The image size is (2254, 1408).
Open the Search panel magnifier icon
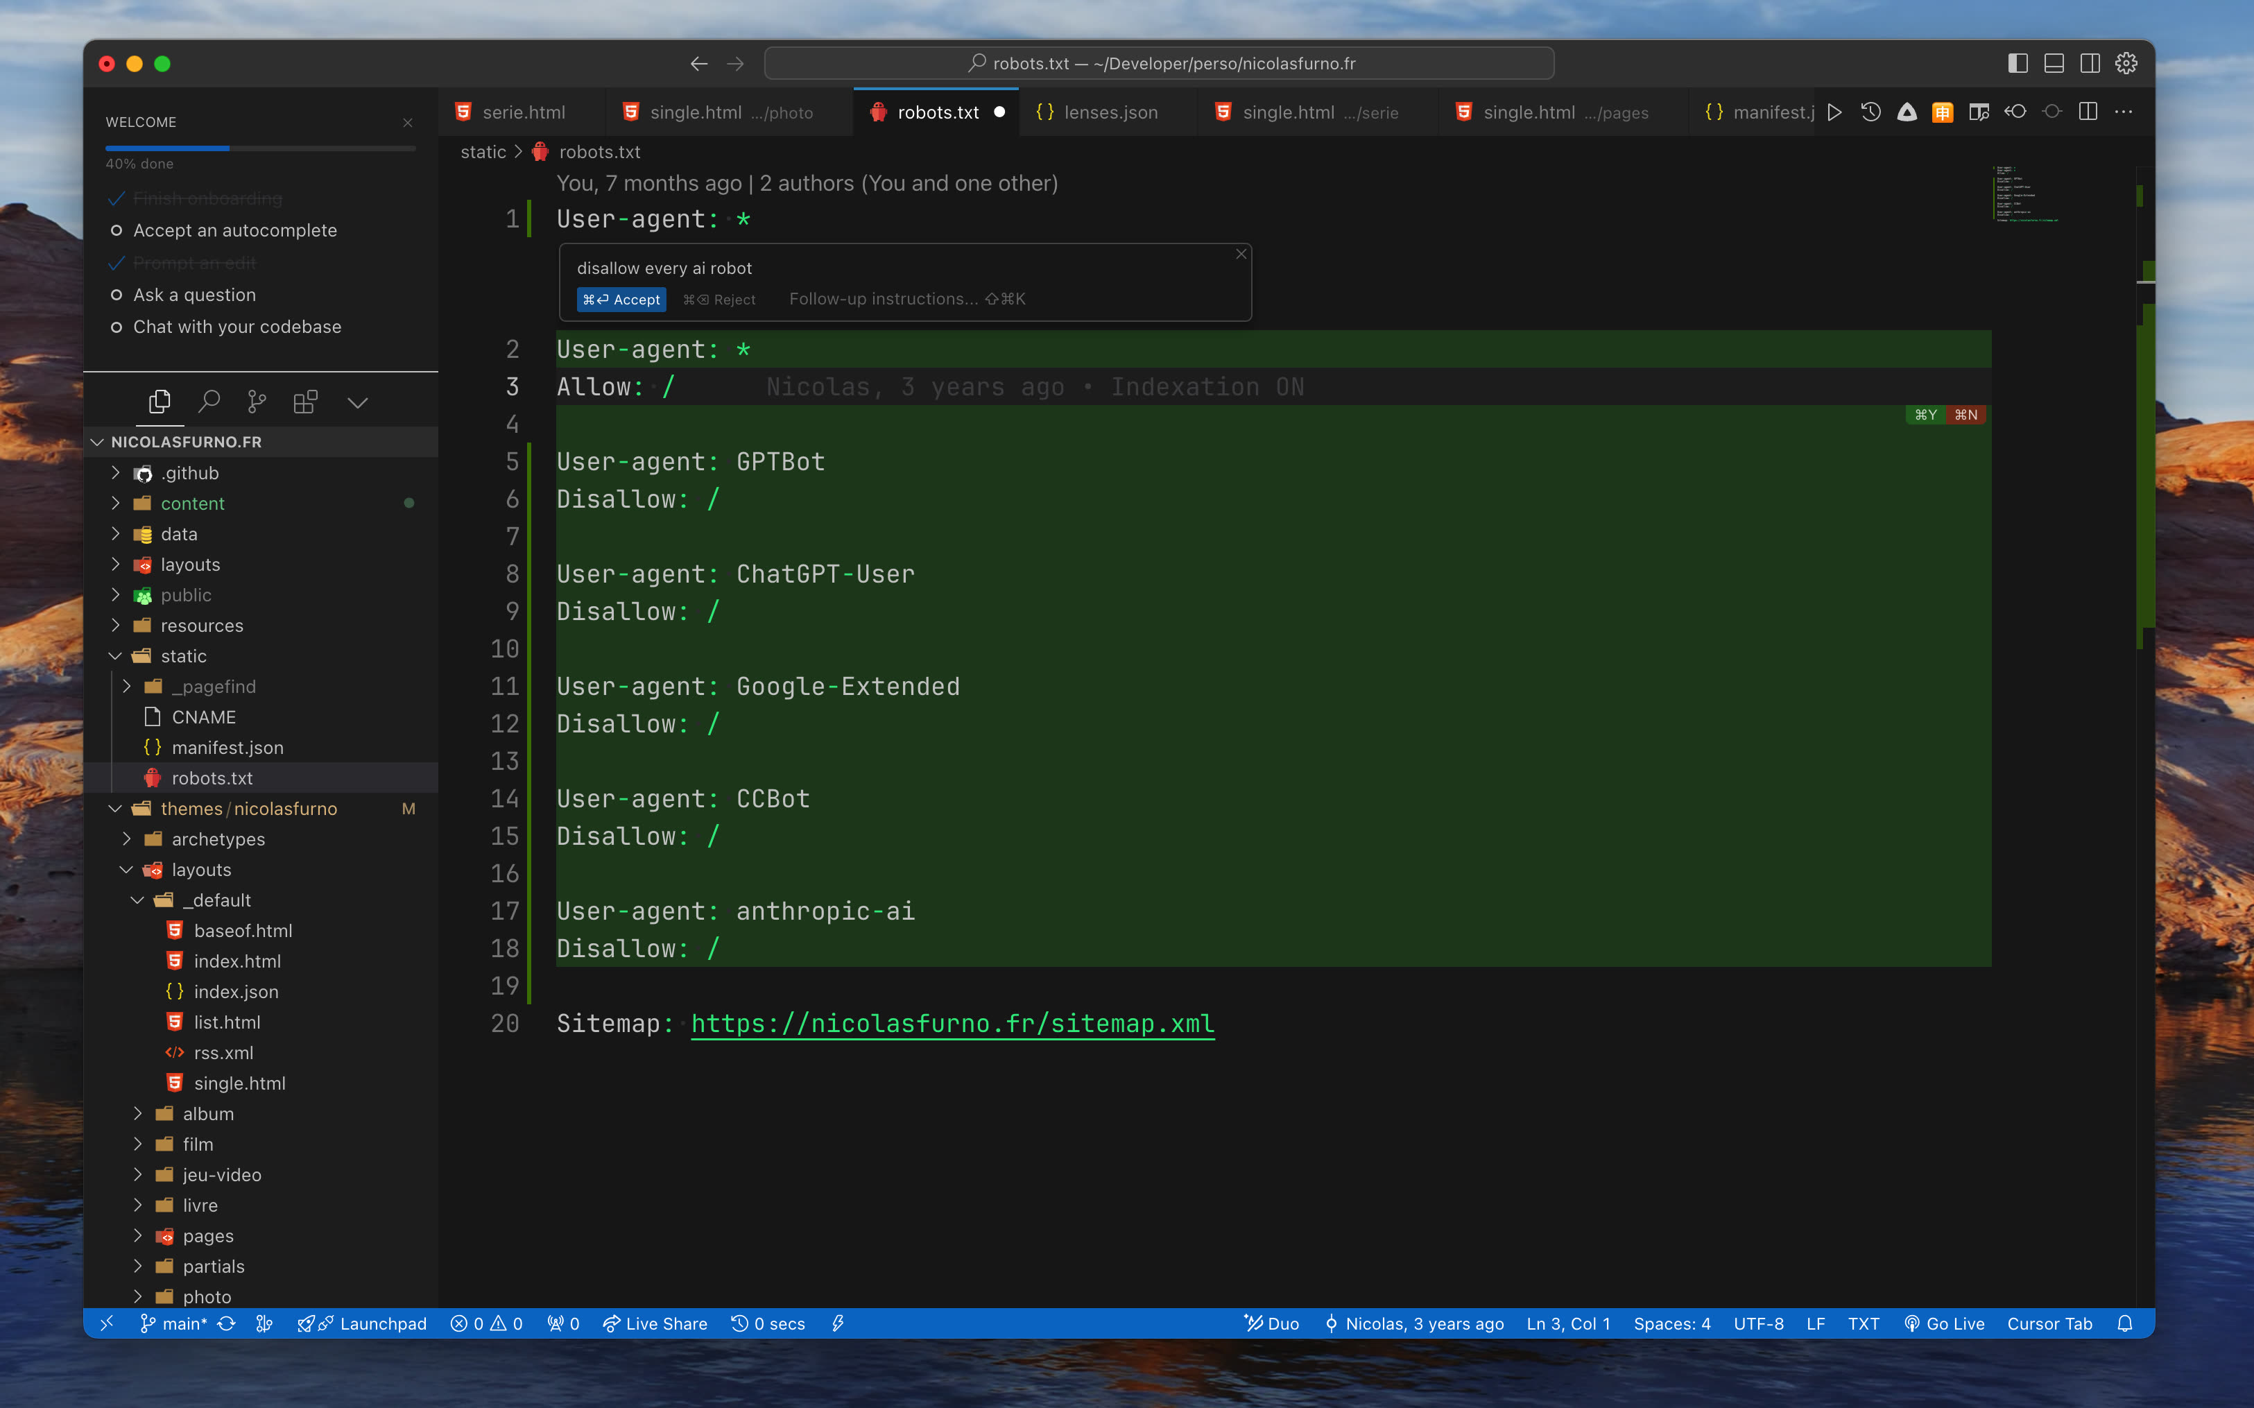[x=209, y=402]
